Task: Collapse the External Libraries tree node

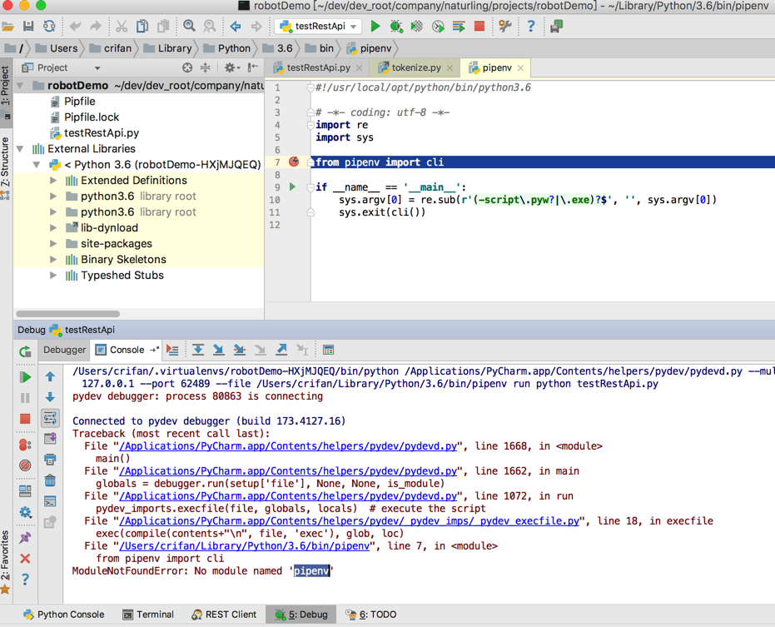Action: 21,149
